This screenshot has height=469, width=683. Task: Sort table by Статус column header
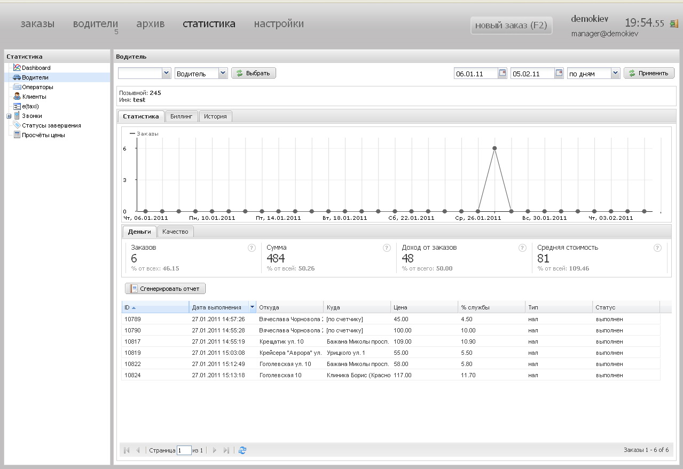[626, 307]
